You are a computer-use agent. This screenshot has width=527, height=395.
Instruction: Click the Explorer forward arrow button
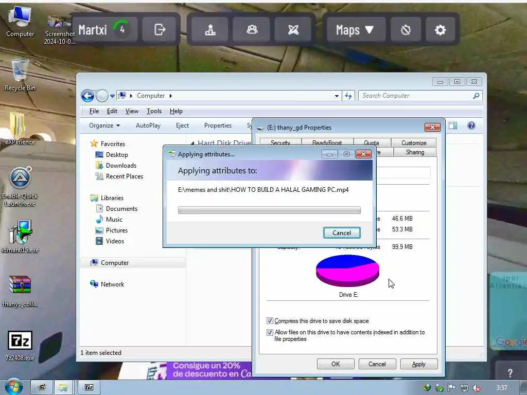(x=102, y=96)
